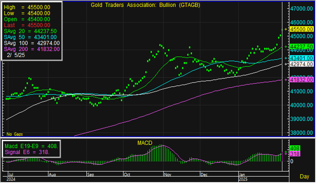Click the magenta 41832.00 price axis tag
This screenshot has width=316, height=183.
coord(301,80)
